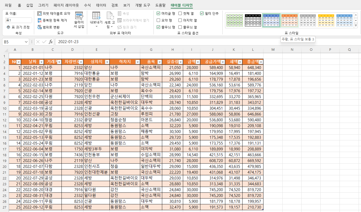
Task: Select column header M
Action: pyautogui.click(x=273, y=50)
